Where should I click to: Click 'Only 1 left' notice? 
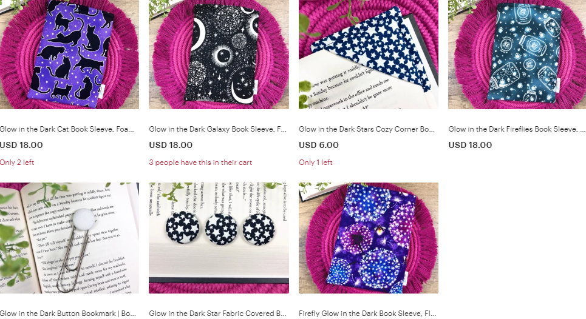[315, 163]
